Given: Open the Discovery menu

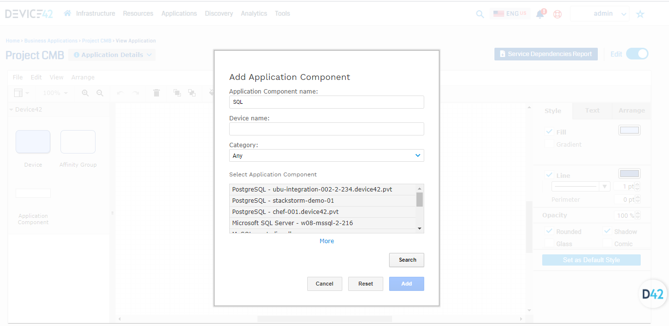Looking at the screenshot, I should pyautogui.click(x=219, y=14).
